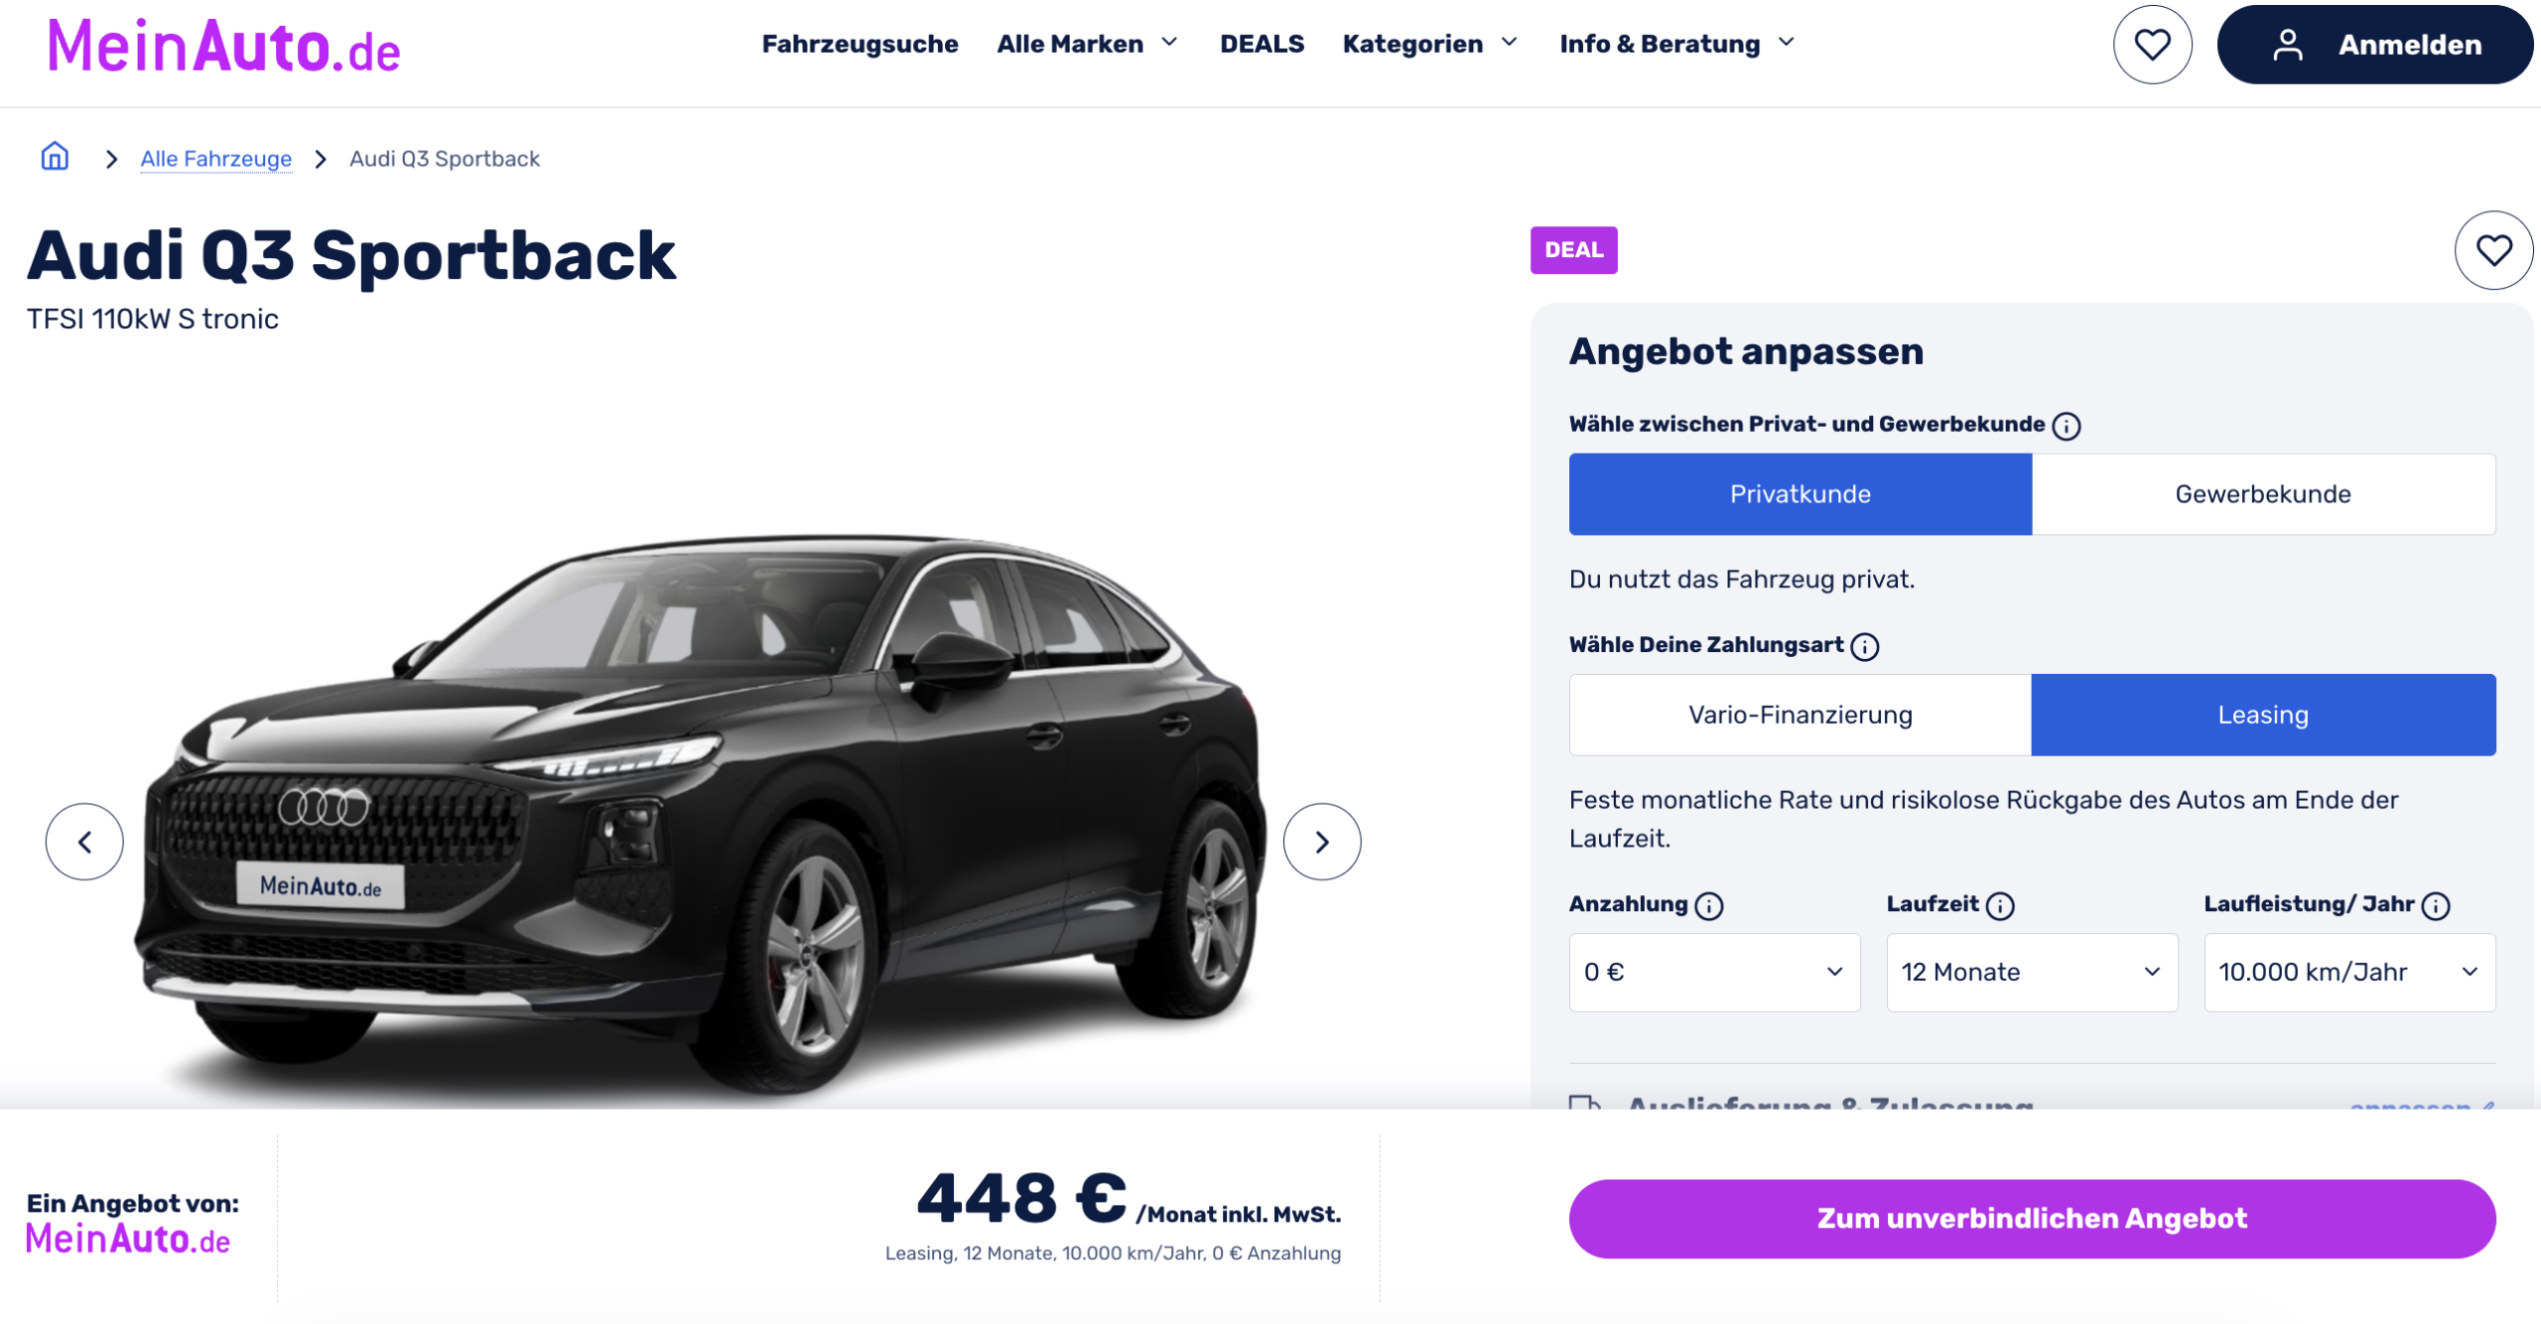
Task: Select Gewerbekunde customer type
Action: click(2263, 494)
